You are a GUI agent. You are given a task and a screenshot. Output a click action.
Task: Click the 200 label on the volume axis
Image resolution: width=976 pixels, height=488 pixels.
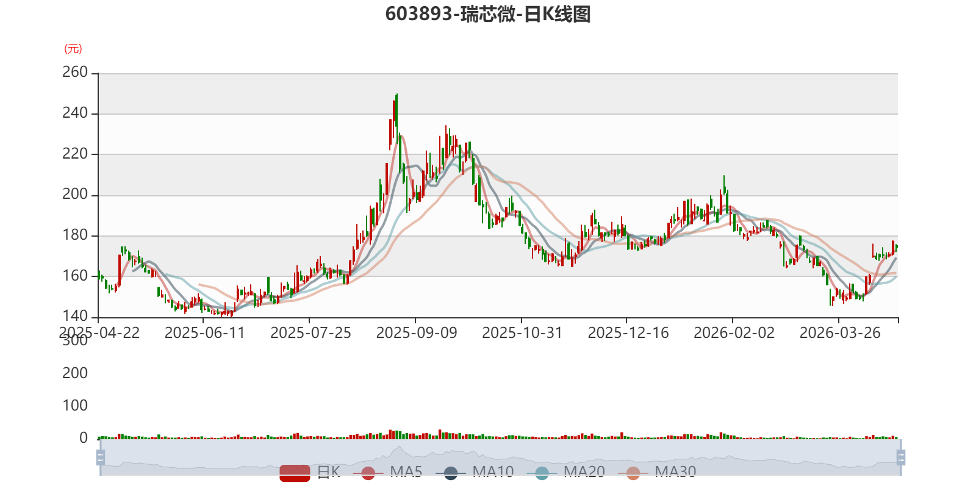75,373
